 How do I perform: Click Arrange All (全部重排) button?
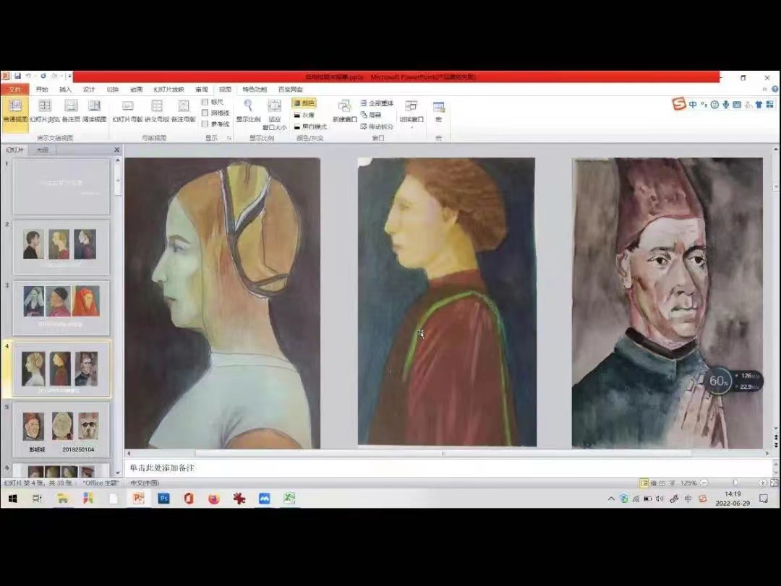[x=377, y=103]
